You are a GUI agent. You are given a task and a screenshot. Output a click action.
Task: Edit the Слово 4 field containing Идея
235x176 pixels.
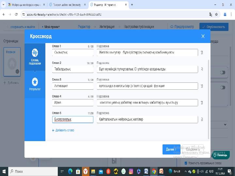(73, 103)
